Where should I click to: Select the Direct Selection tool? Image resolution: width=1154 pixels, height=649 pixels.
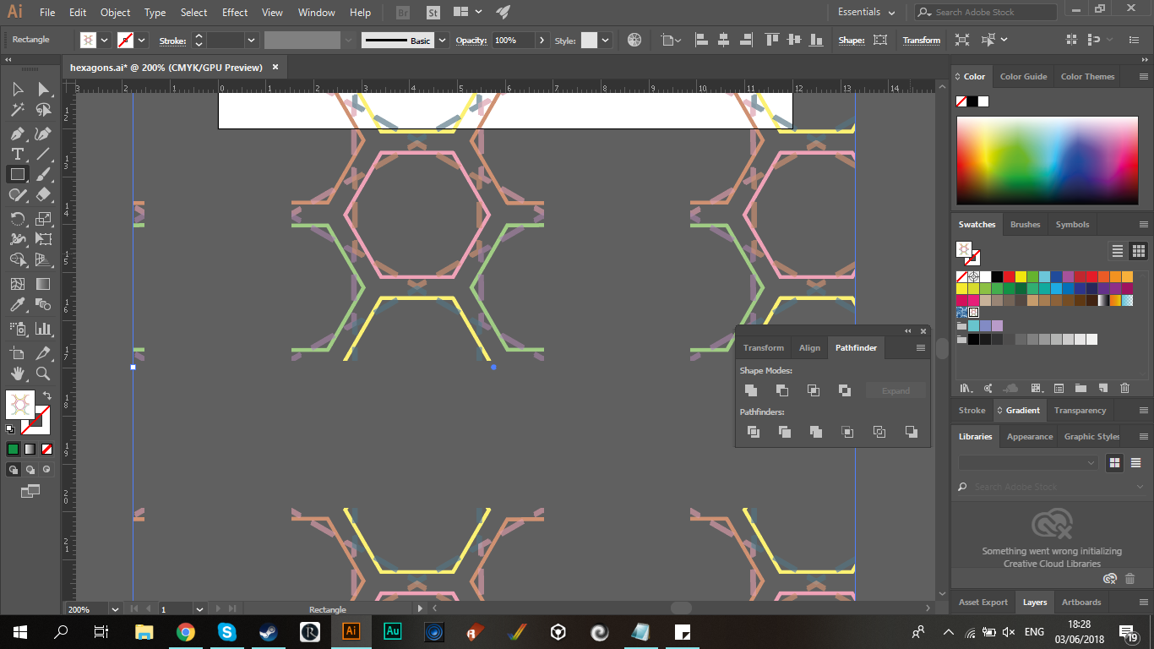click(x=43, y=89)
